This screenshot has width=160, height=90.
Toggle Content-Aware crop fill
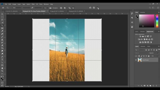click(73, 8)
